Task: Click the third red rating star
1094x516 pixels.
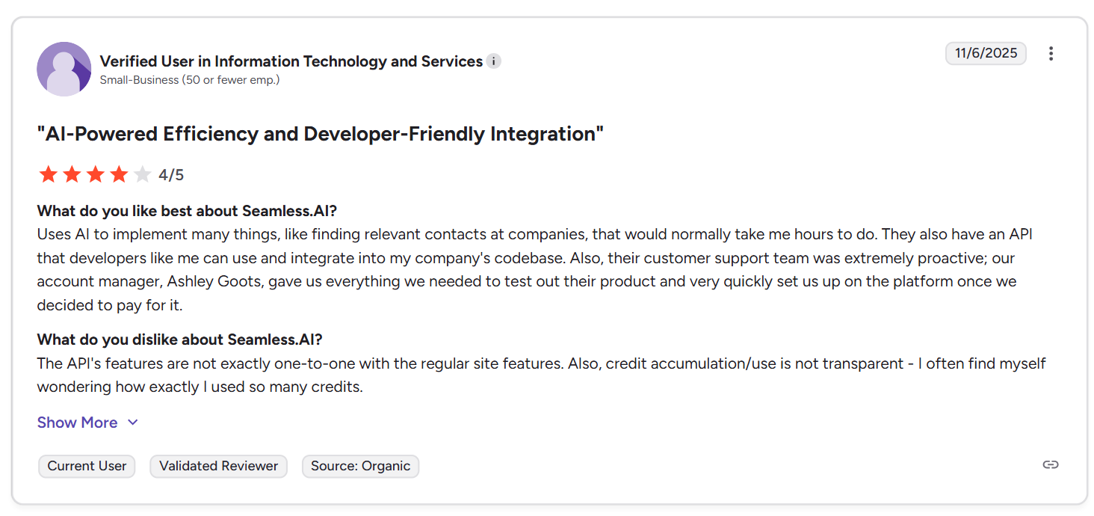Action: (x=95, y=175)
